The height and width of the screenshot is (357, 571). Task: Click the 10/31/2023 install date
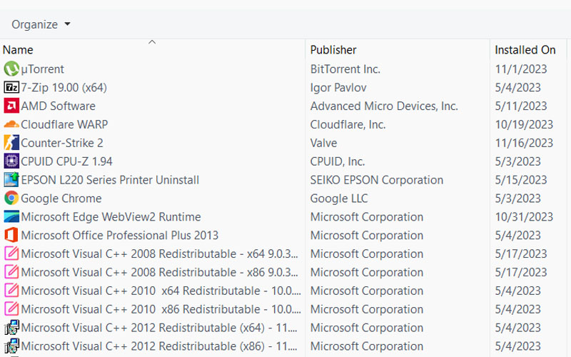click(524, 217)
